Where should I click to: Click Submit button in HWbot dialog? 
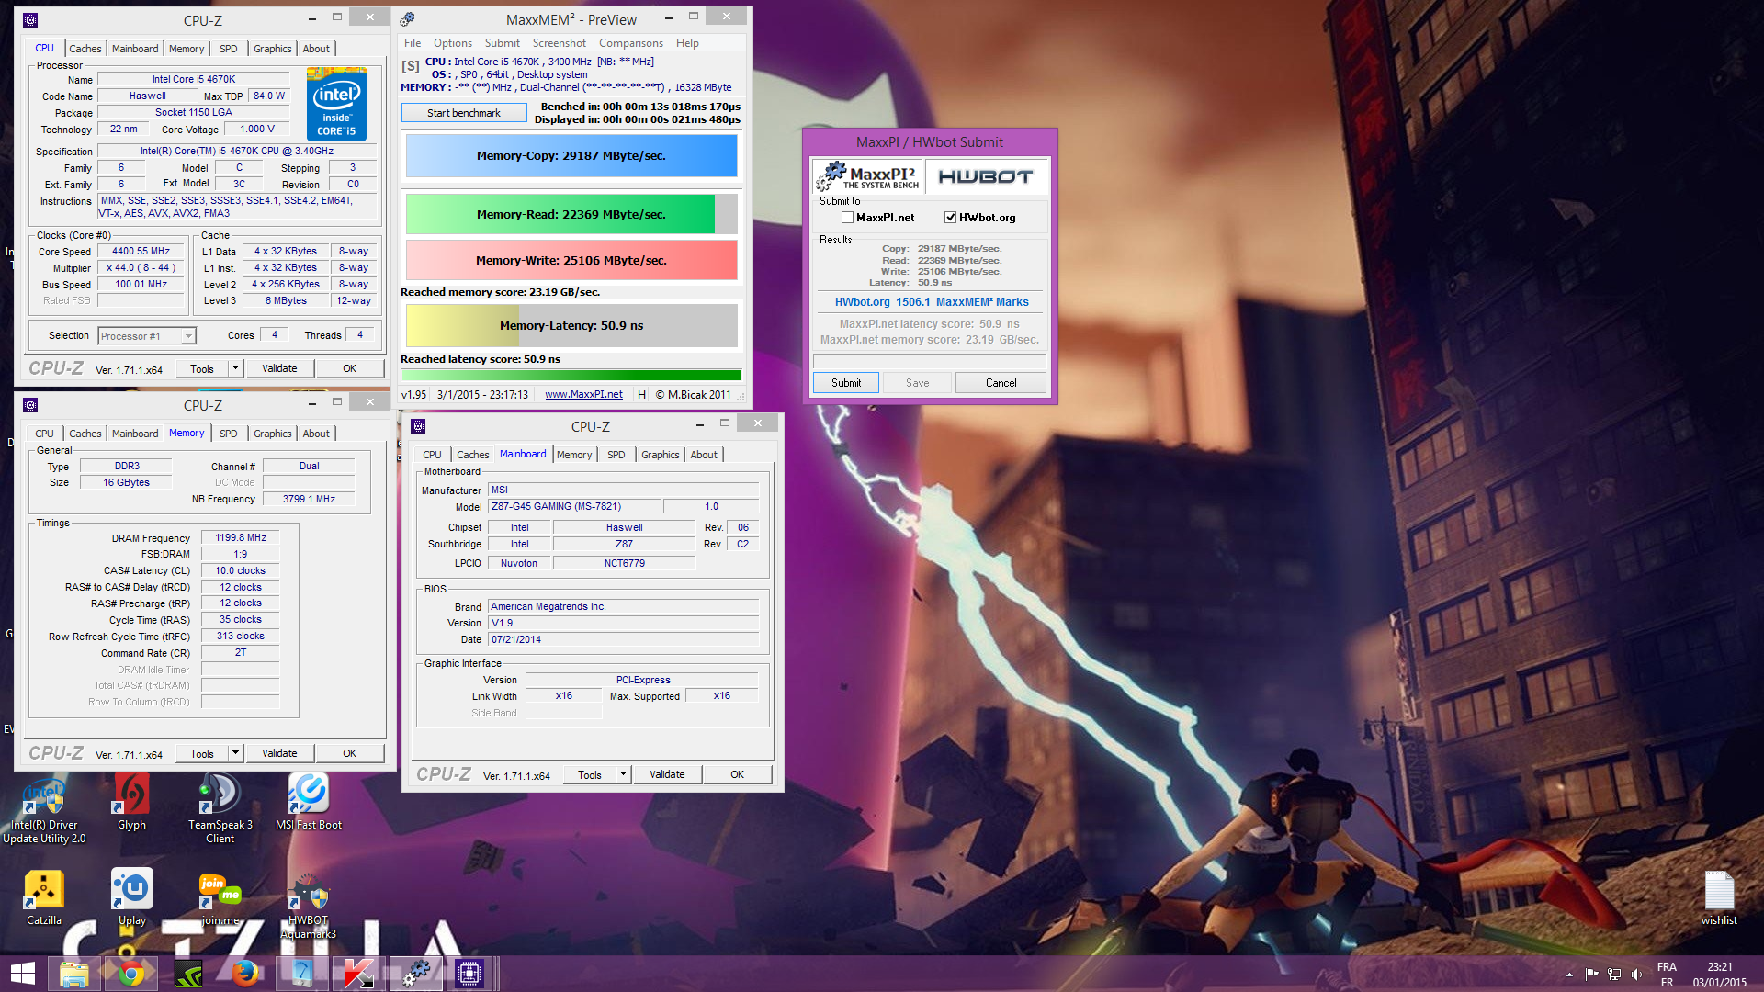(x=846, y=383)
